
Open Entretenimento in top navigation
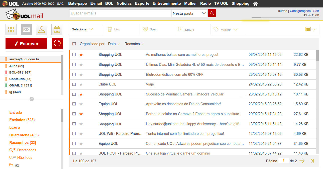coord(167,3)
